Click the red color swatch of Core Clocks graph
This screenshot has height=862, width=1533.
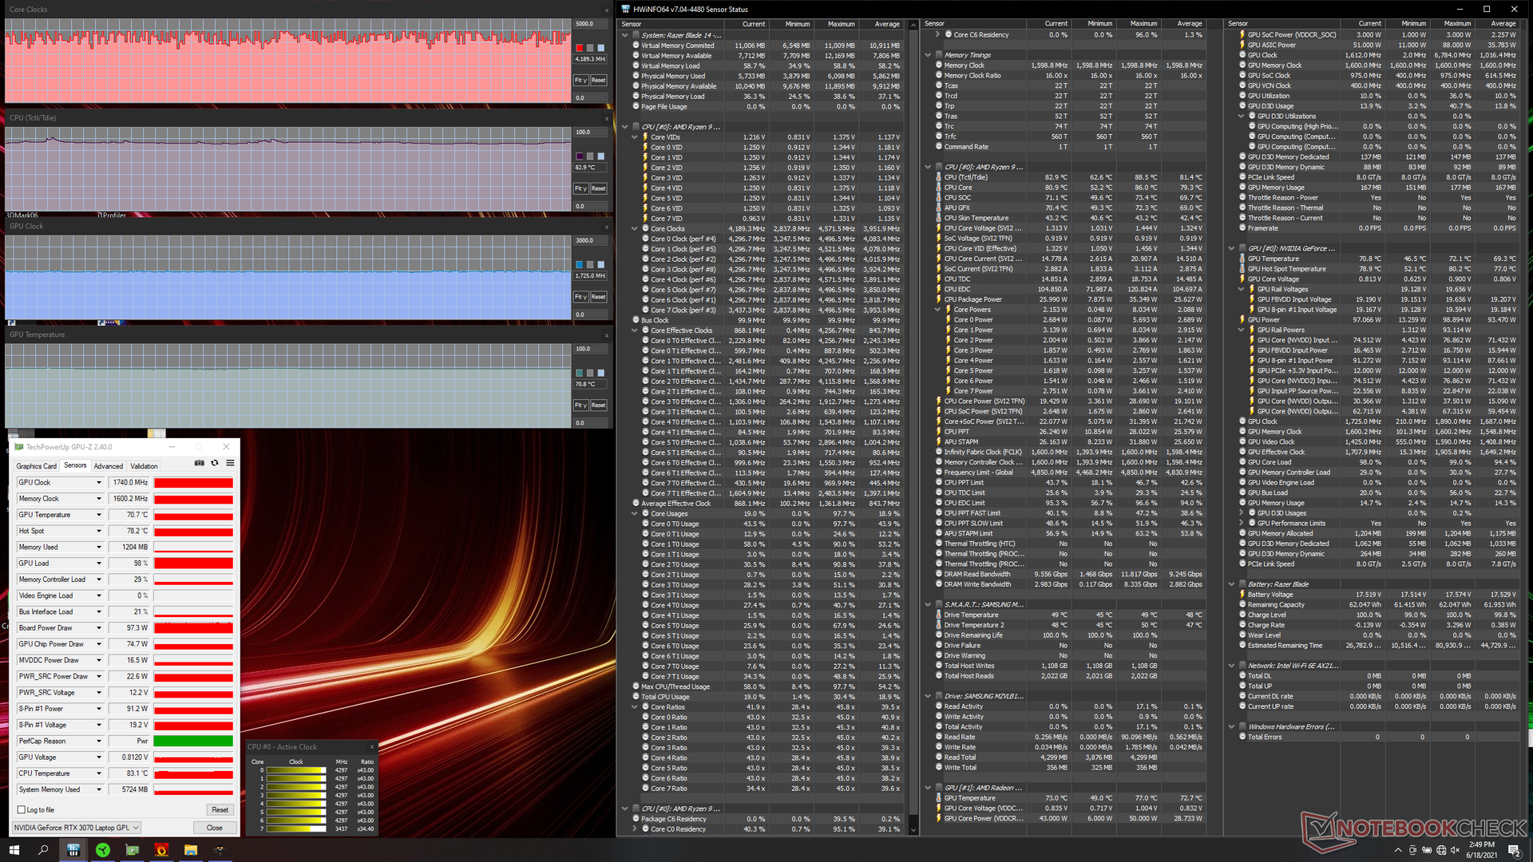pyautogui.click(x=580, y=48)
